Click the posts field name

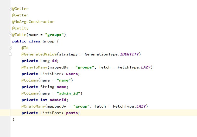click(x=72, y=113)
